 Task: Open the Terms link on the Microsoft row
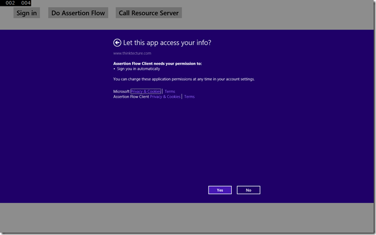(169, 91)
